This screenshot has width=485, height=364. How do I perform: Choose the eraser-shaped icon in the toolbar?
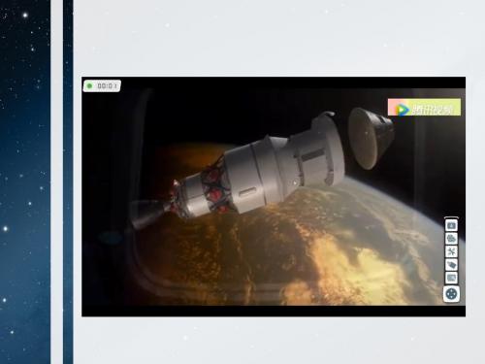(x=451, y=265)
